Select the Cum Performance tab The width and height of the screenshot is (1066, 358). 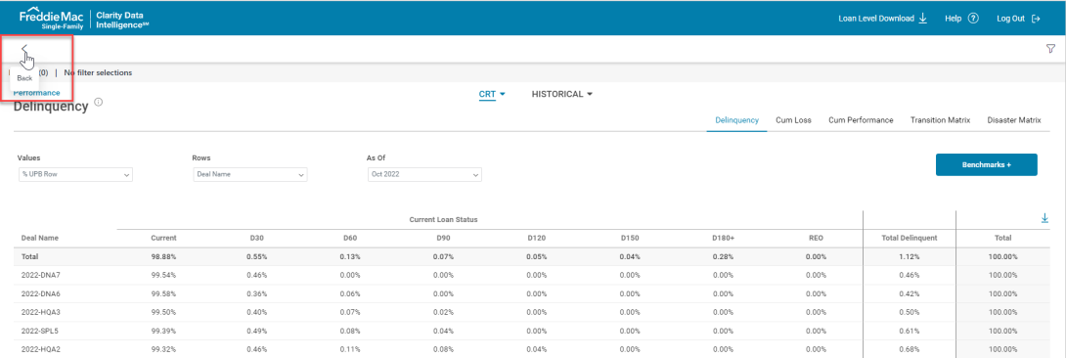[x=861, y=120]
